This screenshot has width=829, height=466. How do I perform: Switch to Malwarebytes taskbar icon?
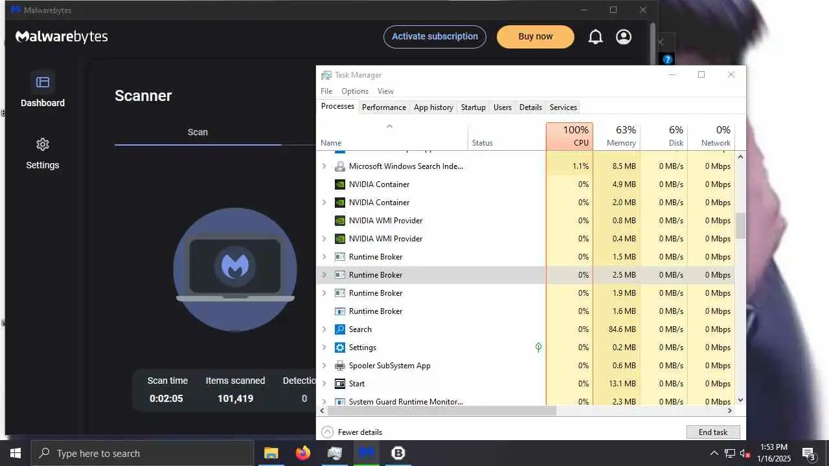(x=367, y=453)
